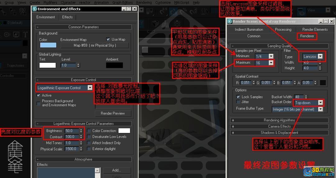Click the Effects list scrollbar up arrow

[x=97, y=171]
